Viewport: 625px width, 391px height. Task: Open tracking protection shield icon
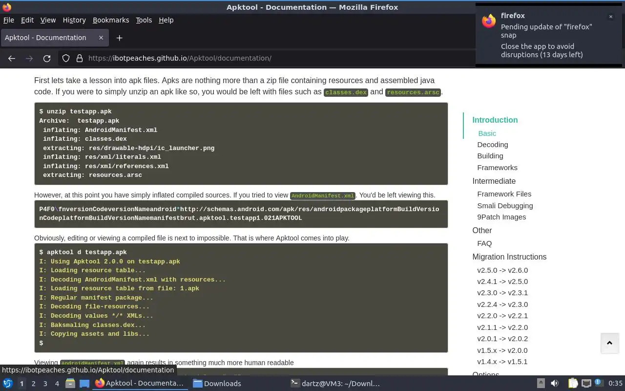[66, 58]
